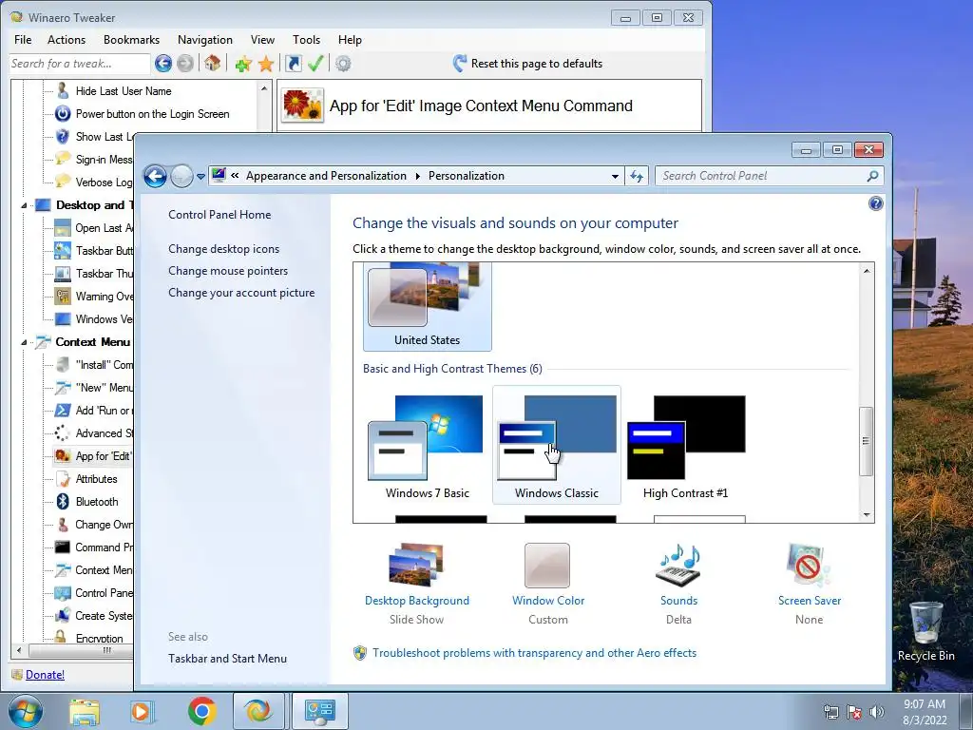Click the Control Panel help question mark icon
Screen dimensions: 973x730
pyautogui.click(x=875, y=203)
